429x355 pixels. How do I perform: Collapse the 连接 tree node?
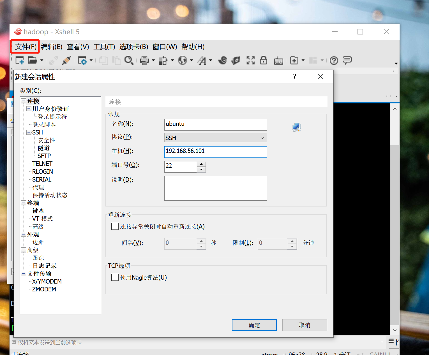click(x=24, y=101)
